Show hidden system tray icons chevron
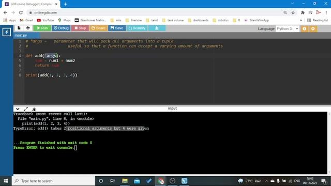The height and width of the screenshot is (186, 331). coord(266,181)
